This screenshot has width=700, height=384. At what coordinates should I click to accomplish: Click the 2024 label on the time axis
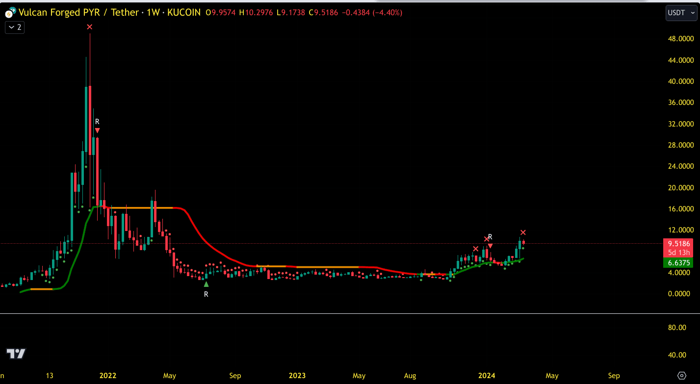pyautogui.click(x=487, y=376)
